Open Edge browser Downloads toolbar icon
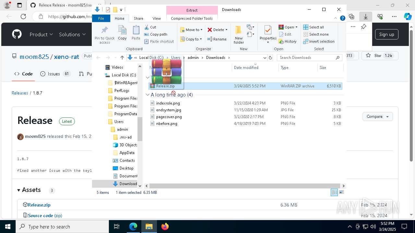Viewport: 415px width, 233px height. coord(365,16)
